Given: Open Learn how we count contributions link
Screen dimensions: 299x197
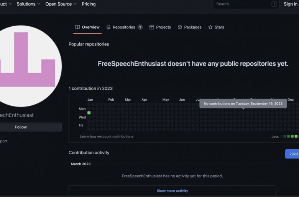Looking at the screenshot, I should pyautogui.click(x=107, y=137).
